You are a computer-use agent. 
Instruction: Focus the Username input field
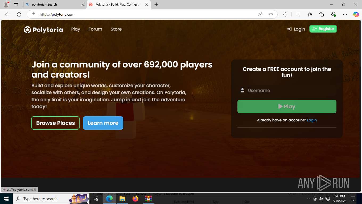291,90
